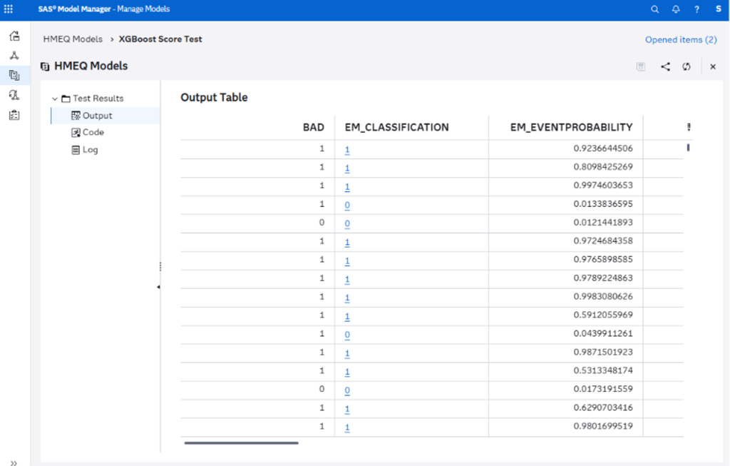Click the horizontal scrollbar below the Output Table
The image size is (730, 466).
pyautogui.click(x=240, y=442)
